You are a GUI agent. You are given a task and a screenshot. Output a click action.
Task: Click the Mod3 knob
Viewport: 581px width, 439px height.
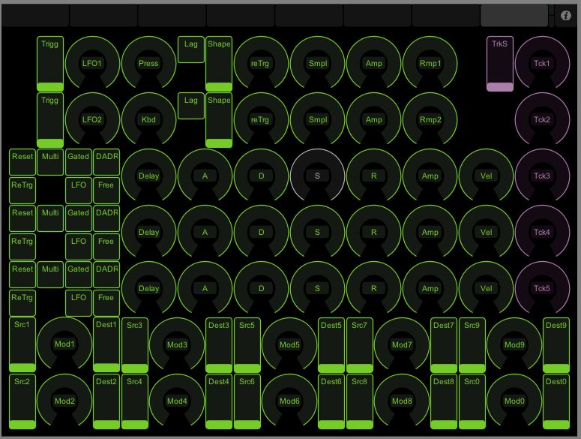[177, 345]
